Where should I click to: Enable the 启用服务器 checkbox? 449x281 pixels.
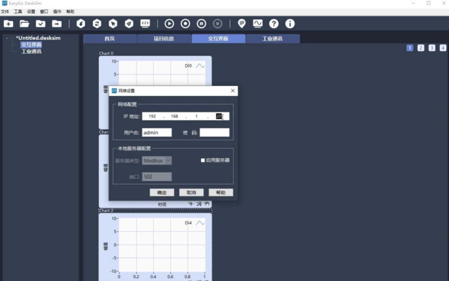pyautogui.click(x=203, y=160)
